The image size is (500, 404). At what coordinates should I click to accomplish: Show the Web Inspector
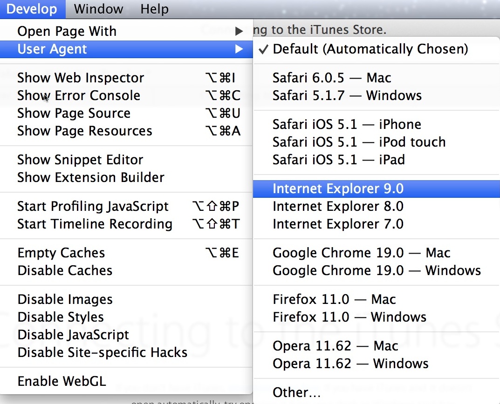pos(81,78)
